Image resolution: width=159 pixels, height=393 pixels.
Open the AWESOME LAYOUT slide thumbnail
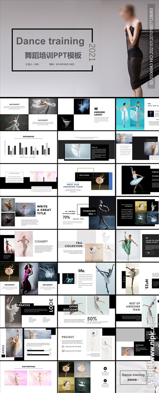pyautogui.click(x=86, y=114)
